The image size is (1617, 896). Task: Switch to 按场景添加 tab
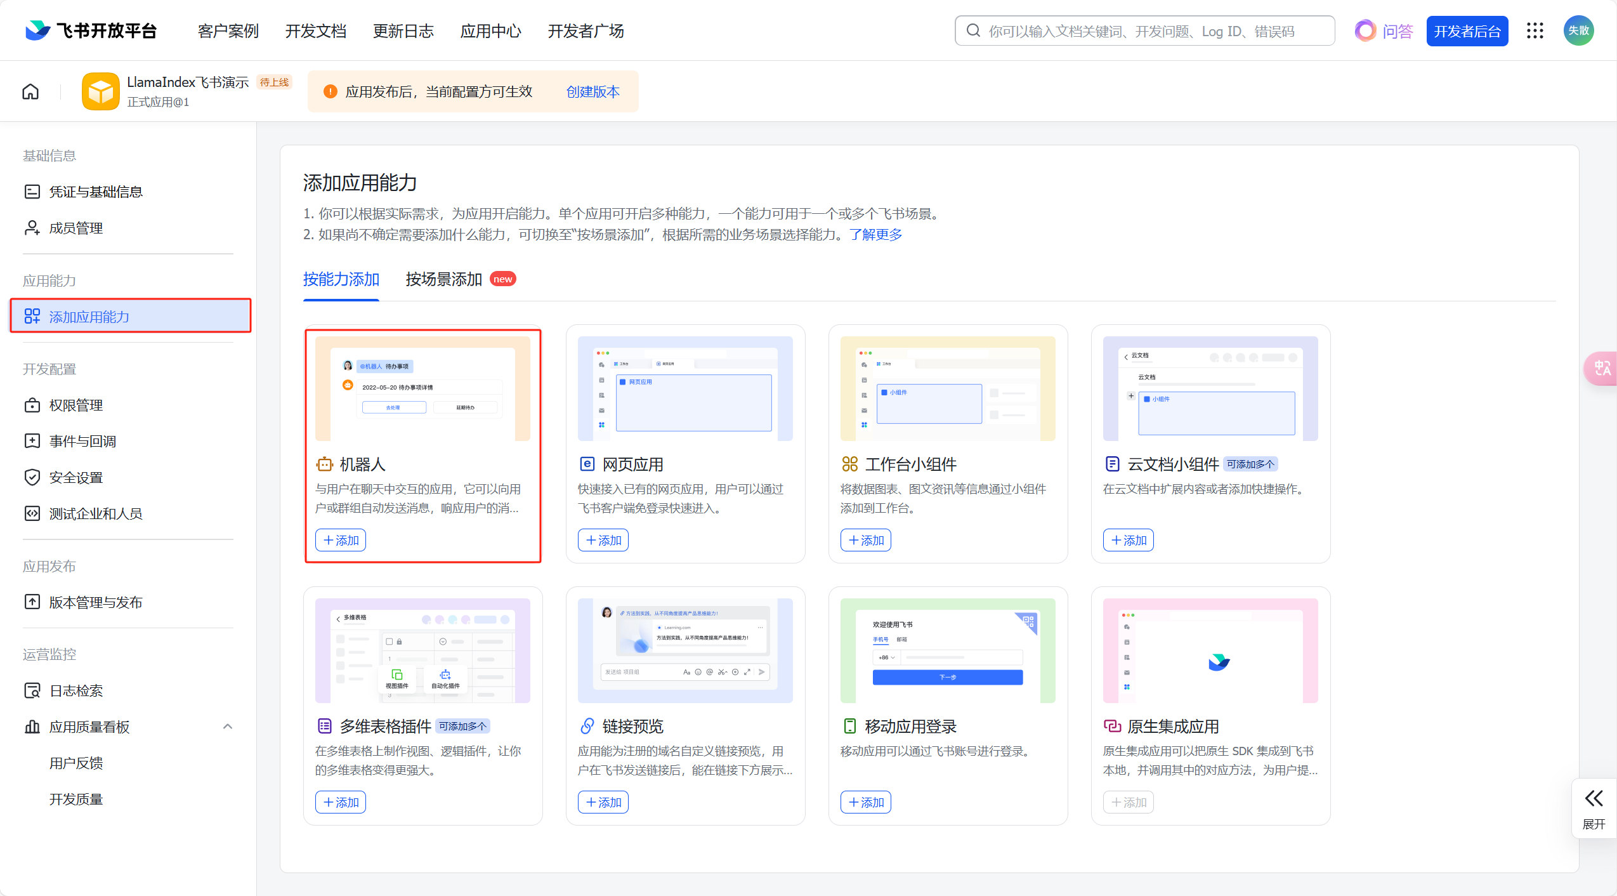click(x=444, y=279)
